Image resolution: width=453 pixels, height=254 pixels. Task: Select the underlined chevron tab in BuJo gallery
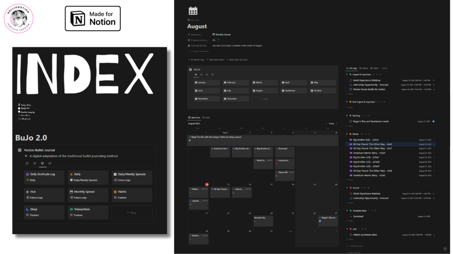coord(42,163)
